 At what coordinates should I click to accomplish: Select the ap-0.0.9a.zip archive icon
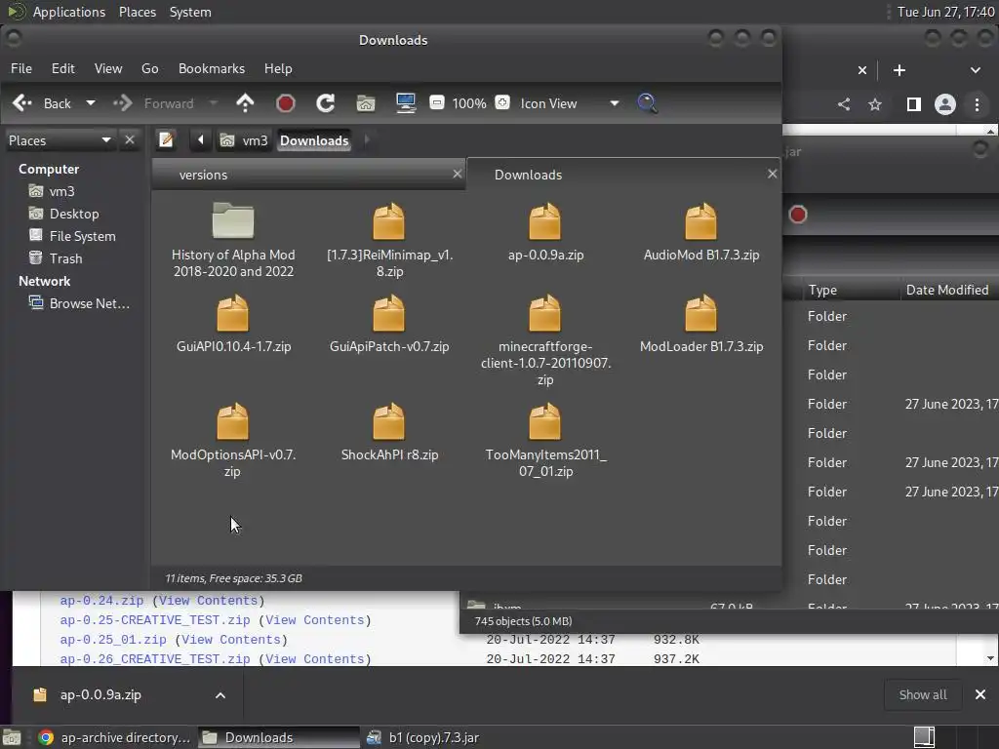544,221
